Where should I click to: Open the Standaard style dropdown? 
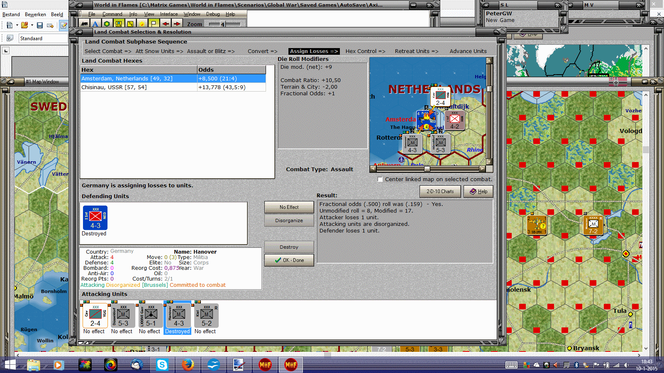[x=44, y=39]
